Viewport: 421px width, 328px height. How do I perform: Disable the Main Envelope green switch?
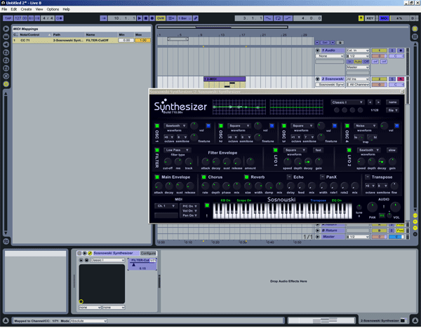click(157, 177)
